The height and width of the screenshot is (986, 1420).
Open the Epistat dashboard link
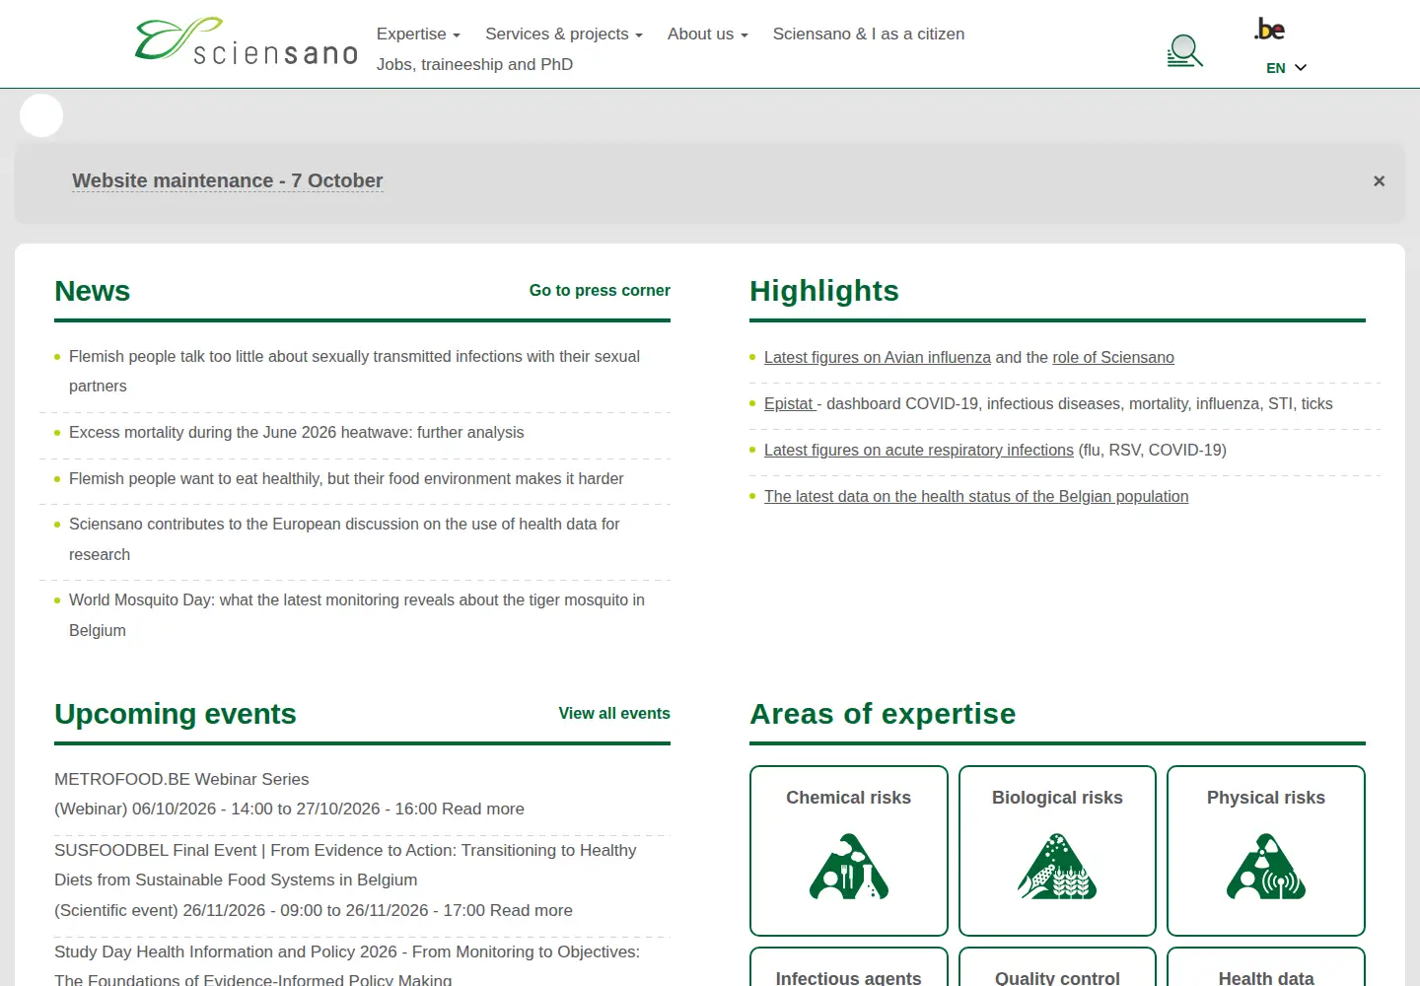790,404
